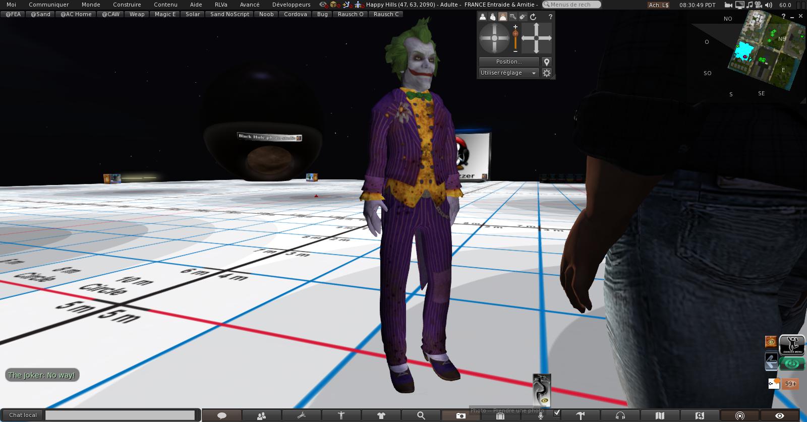
Task: Click the dragon HUD attachment icon
Action: [x=542, y=390]
